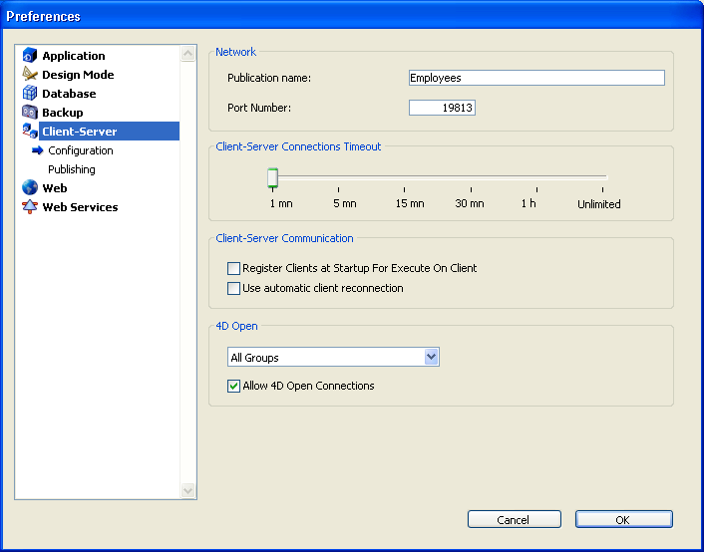This screenshot has width=704, height=552.
Task: Click the Backup category icon
Action: [x=30, y=113]
